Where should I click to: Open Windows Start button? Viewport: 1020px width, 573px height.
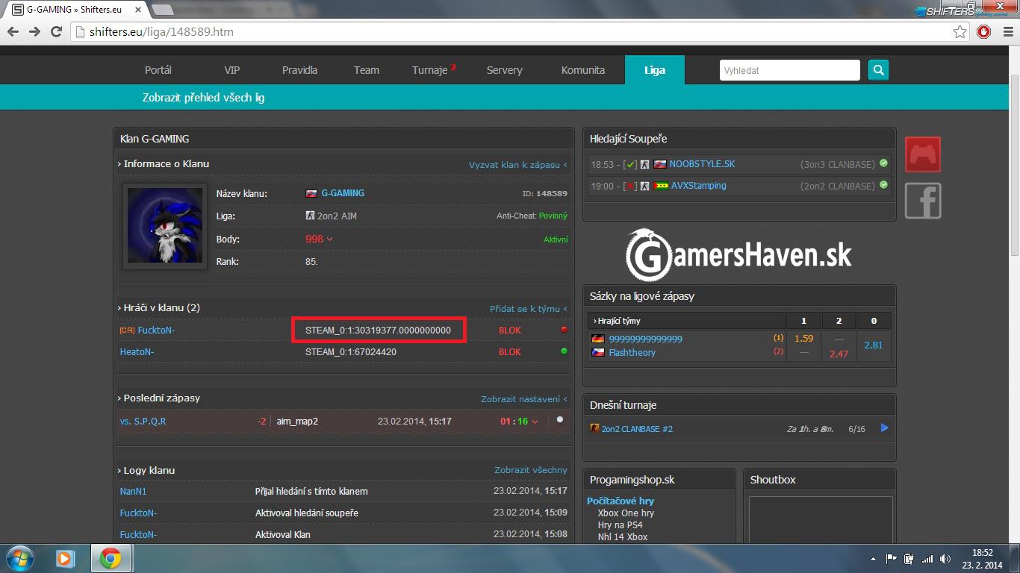point(19,558)
